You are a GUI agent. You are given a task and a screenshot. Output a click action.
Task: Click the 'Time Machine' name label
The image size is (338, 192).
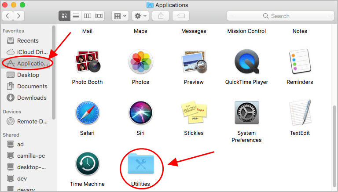[87, 184]
